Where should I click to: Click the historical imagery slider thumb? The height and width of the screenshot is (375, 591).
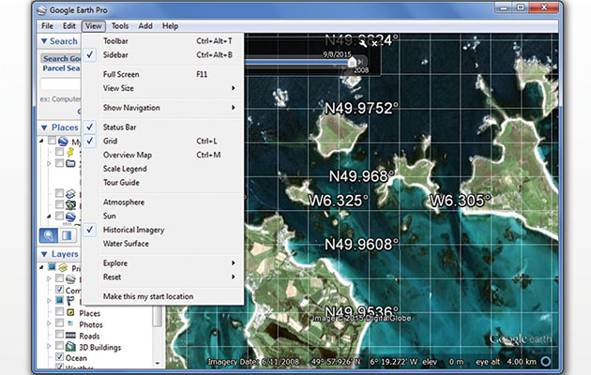pos(352,62)
